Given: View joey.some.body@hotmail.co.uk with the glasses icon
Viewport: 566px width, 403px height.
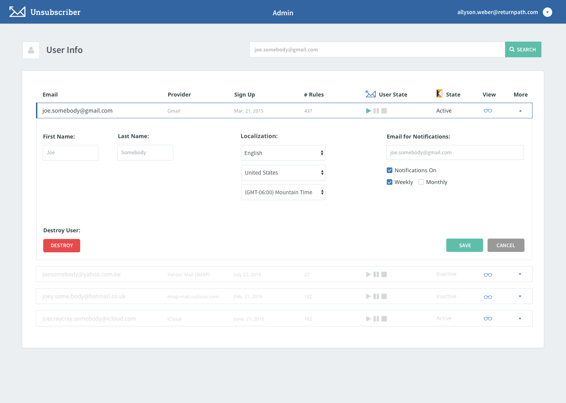Looking at the screenshot, I should (x=488, y=297).
